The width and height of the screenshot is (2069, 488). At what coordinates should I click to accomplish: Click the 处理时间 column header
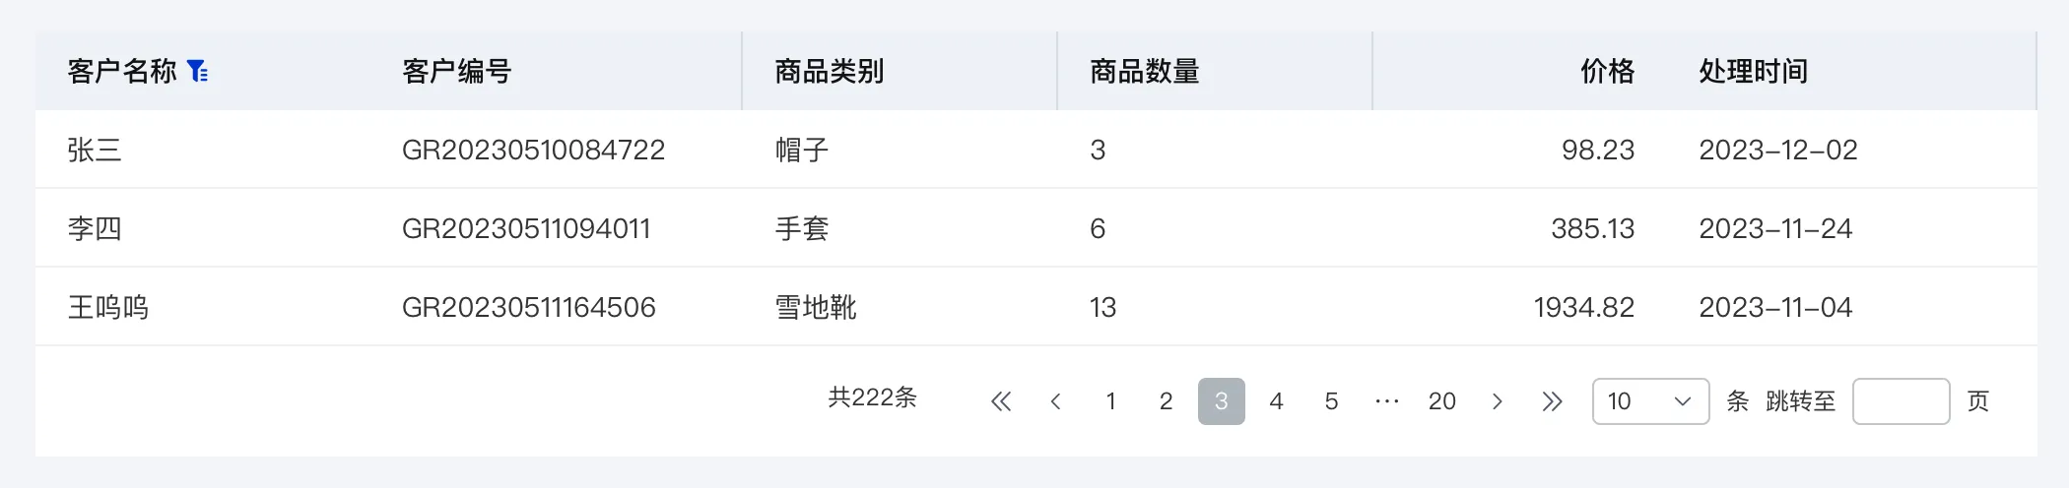pyautogui.click(x=1754, y=71)
